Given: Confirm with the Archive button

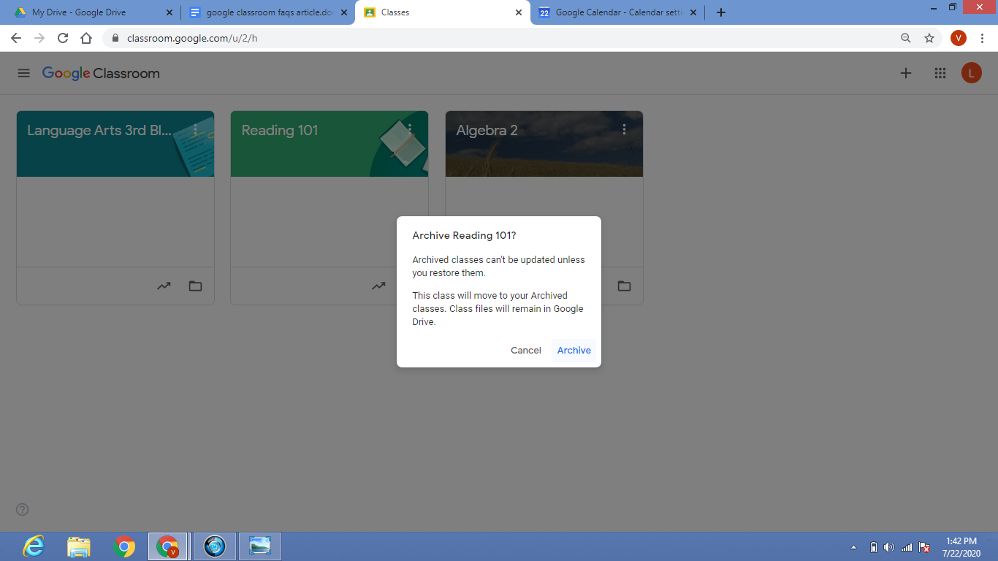Looking at the screenshot, I should pyautogui.click(x=574, y=351).
